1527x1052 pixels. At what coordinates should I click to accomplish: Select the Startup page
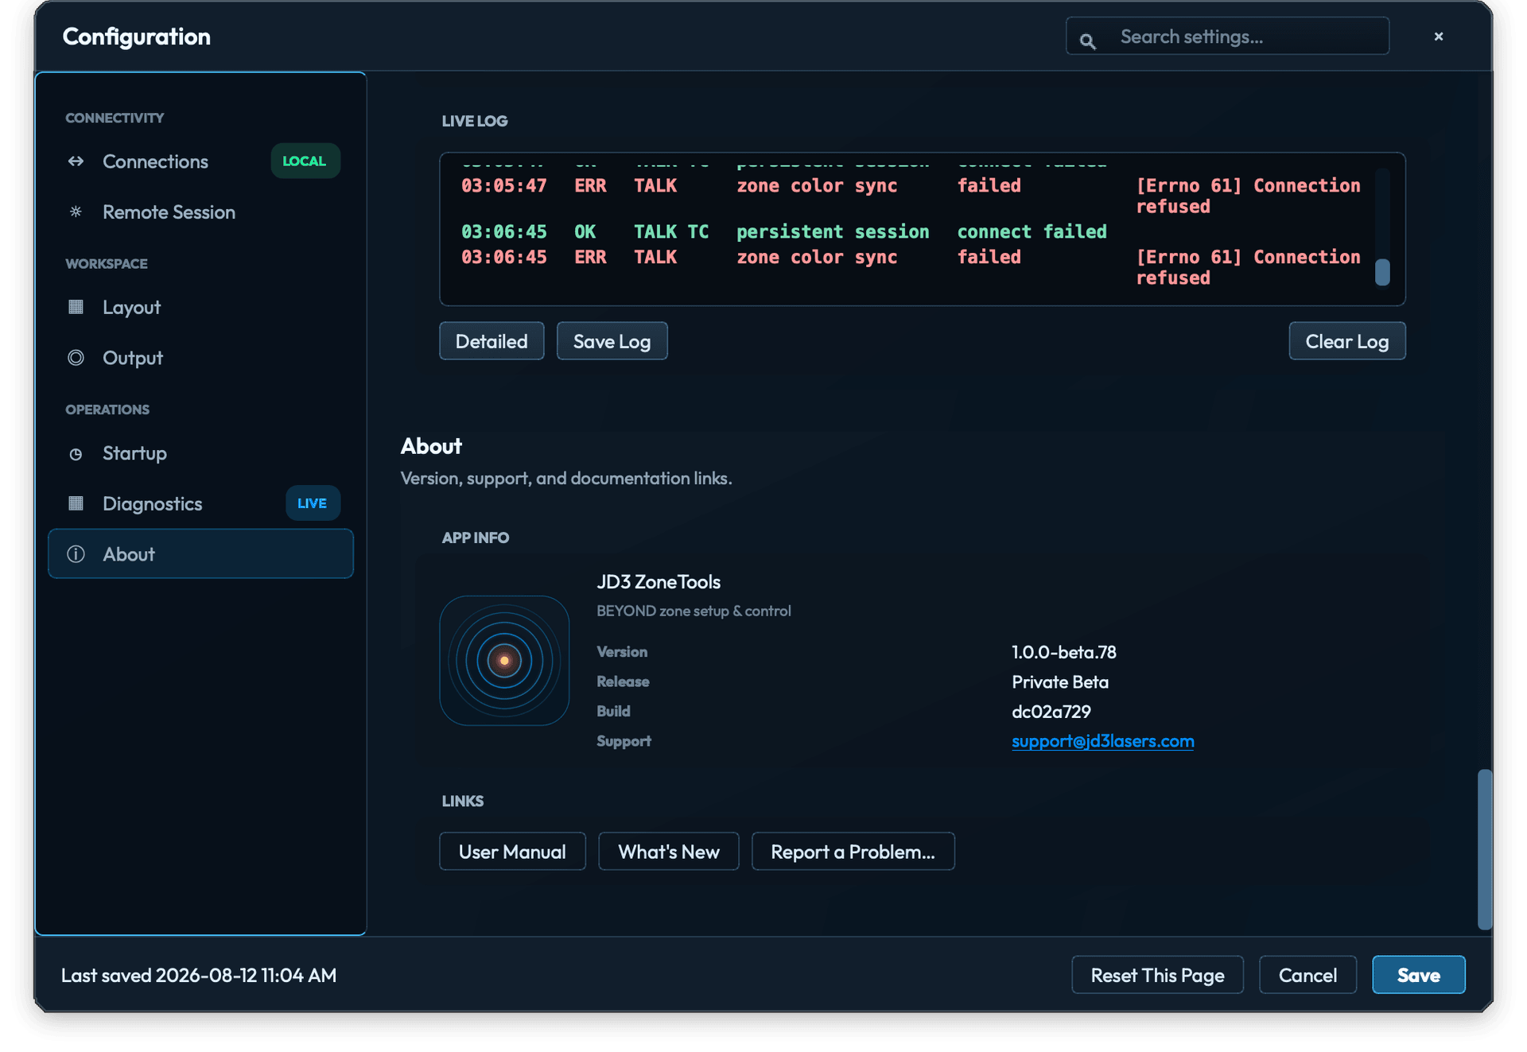click(x=200, y=453)
